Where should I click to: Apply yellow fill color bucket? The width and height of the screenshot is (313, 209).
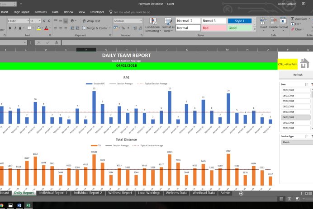tap(39, 28)
